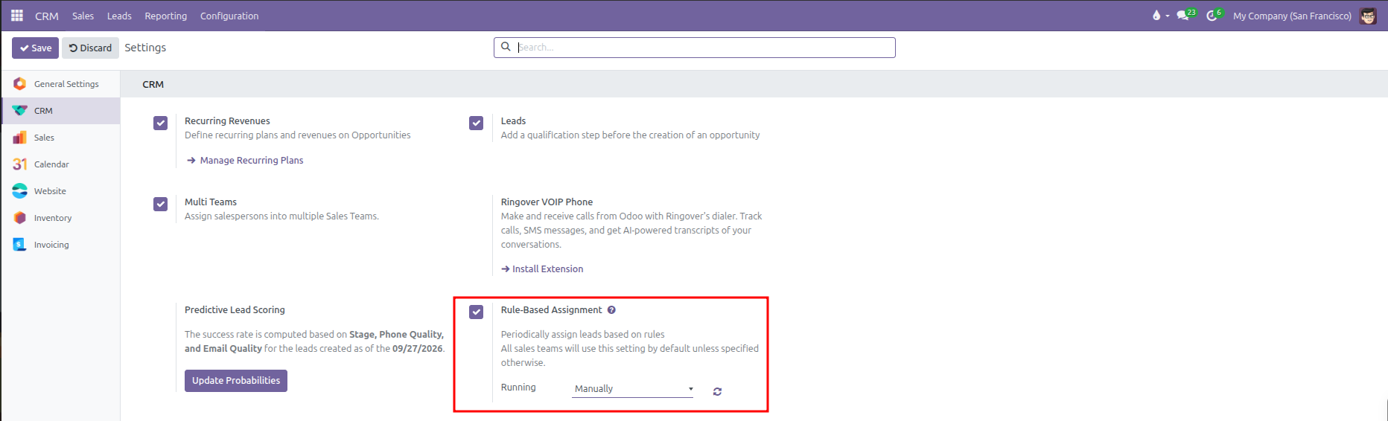Screen dimensions: 1388x421
Task: Click the Sales bar-chart icon in sidebar
Action: [x=20, y=138]
